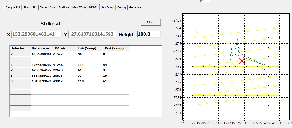This screenshot has height=128, width=292.
Task: Select the TDoA (Samp) column header
Action: click(113, 48)
